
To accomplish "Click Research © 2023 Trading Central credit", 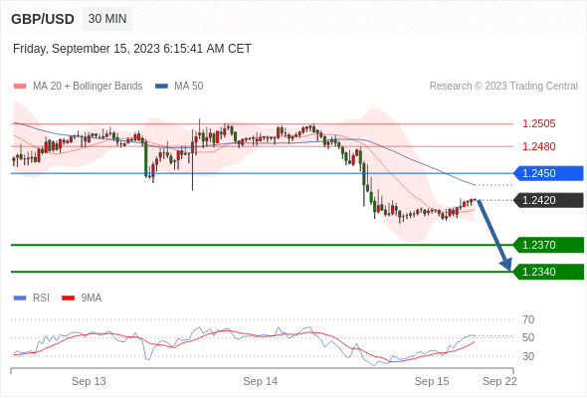I will click(x=503, y=87).
